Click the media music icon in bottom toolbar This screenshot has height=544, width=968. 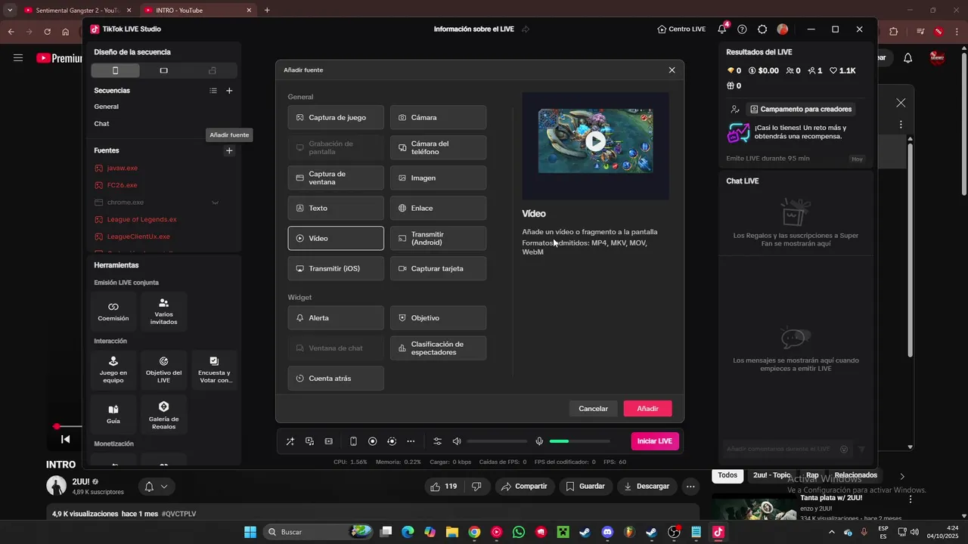point(309,441)
